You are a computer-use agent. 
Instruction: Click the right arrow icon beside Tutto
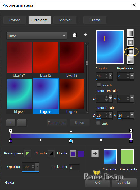(85, 35)
